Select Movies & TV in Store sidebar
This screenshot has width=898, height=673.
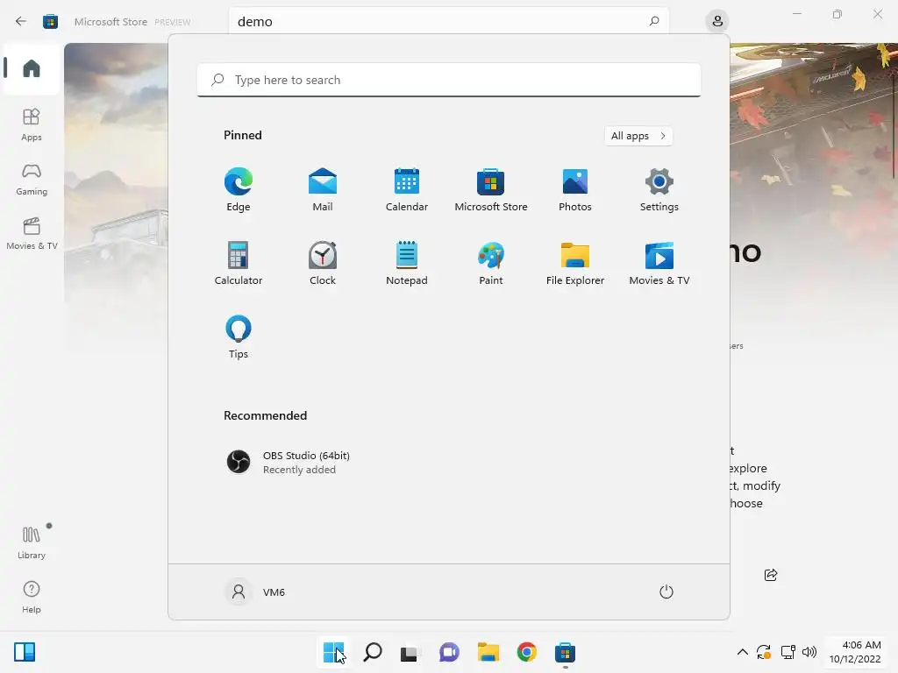pyautogui.click(x=32, y=233)
